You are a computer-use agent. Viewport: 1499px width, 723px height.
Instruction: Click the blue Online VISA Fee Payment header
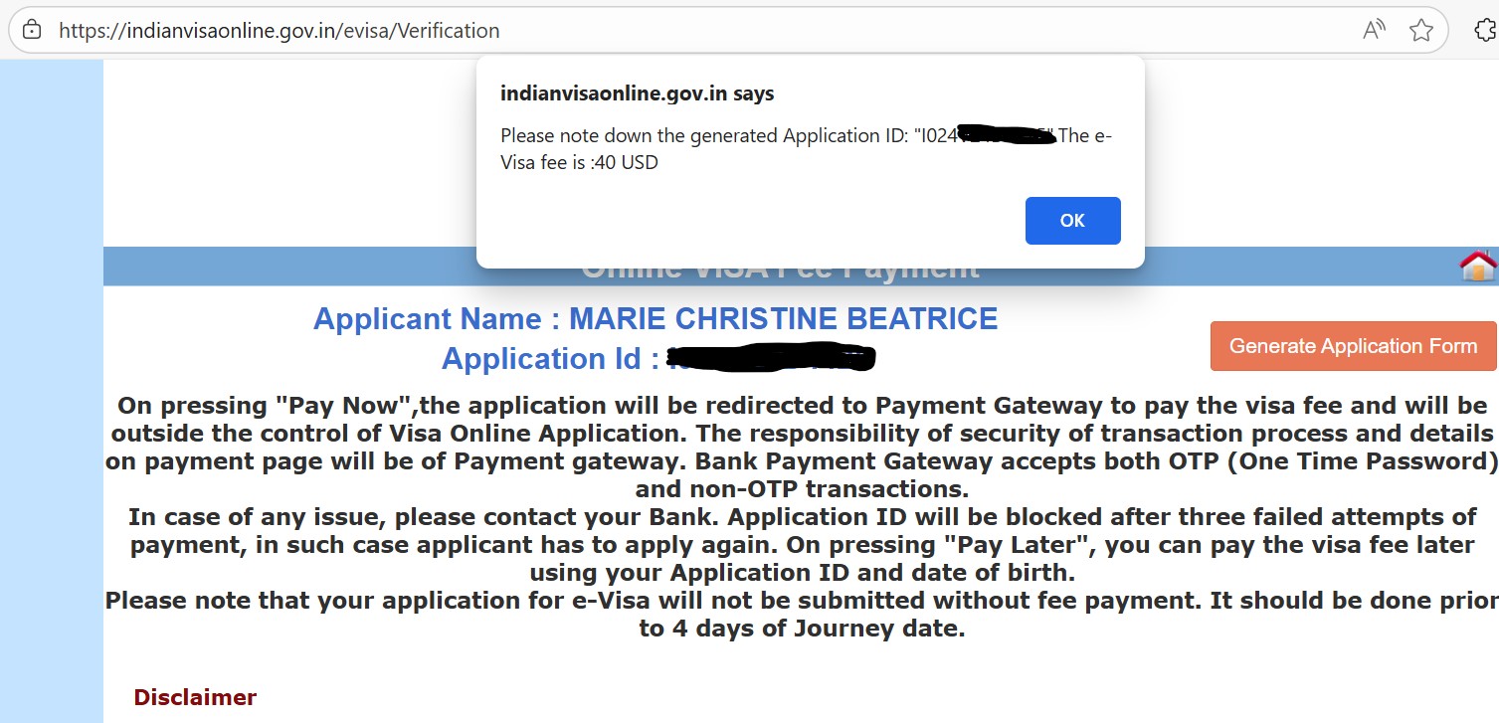[298, 267]
